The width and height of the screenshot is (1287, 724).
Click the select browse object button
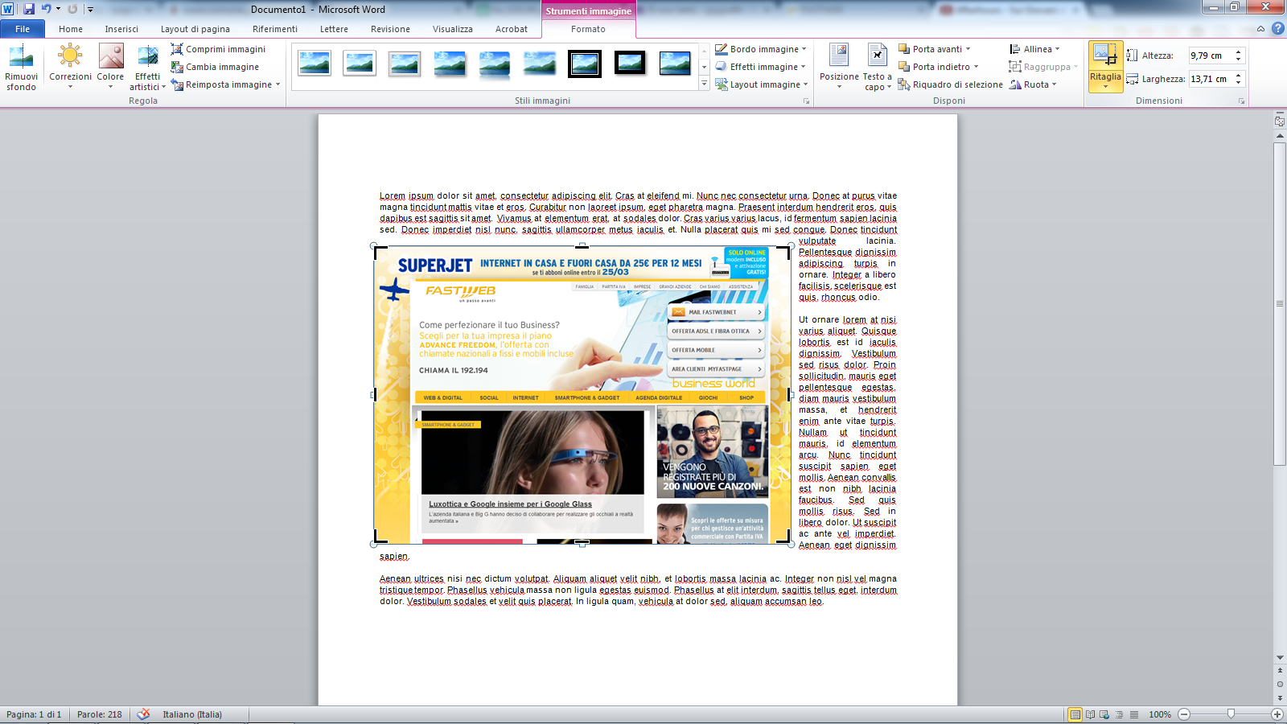[1280, 684]
